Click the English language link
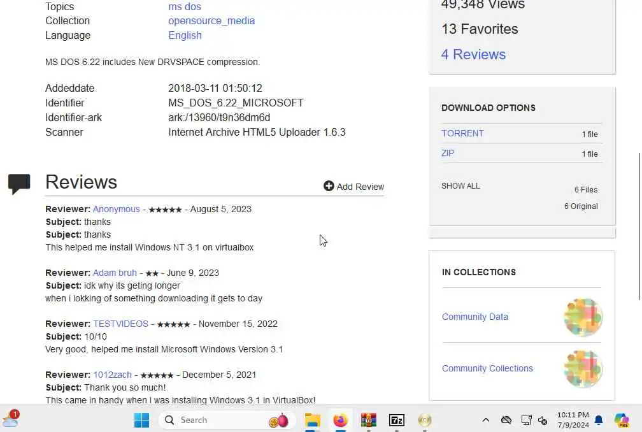The width and height of the screenshot is (642, 432). pyautogui.click(x=185, y=35)
